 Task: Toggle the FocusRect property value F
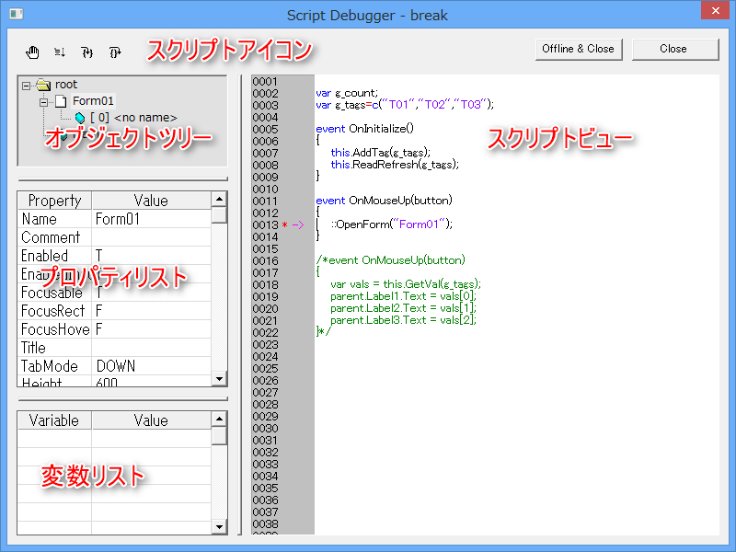(x=98, y=311)
